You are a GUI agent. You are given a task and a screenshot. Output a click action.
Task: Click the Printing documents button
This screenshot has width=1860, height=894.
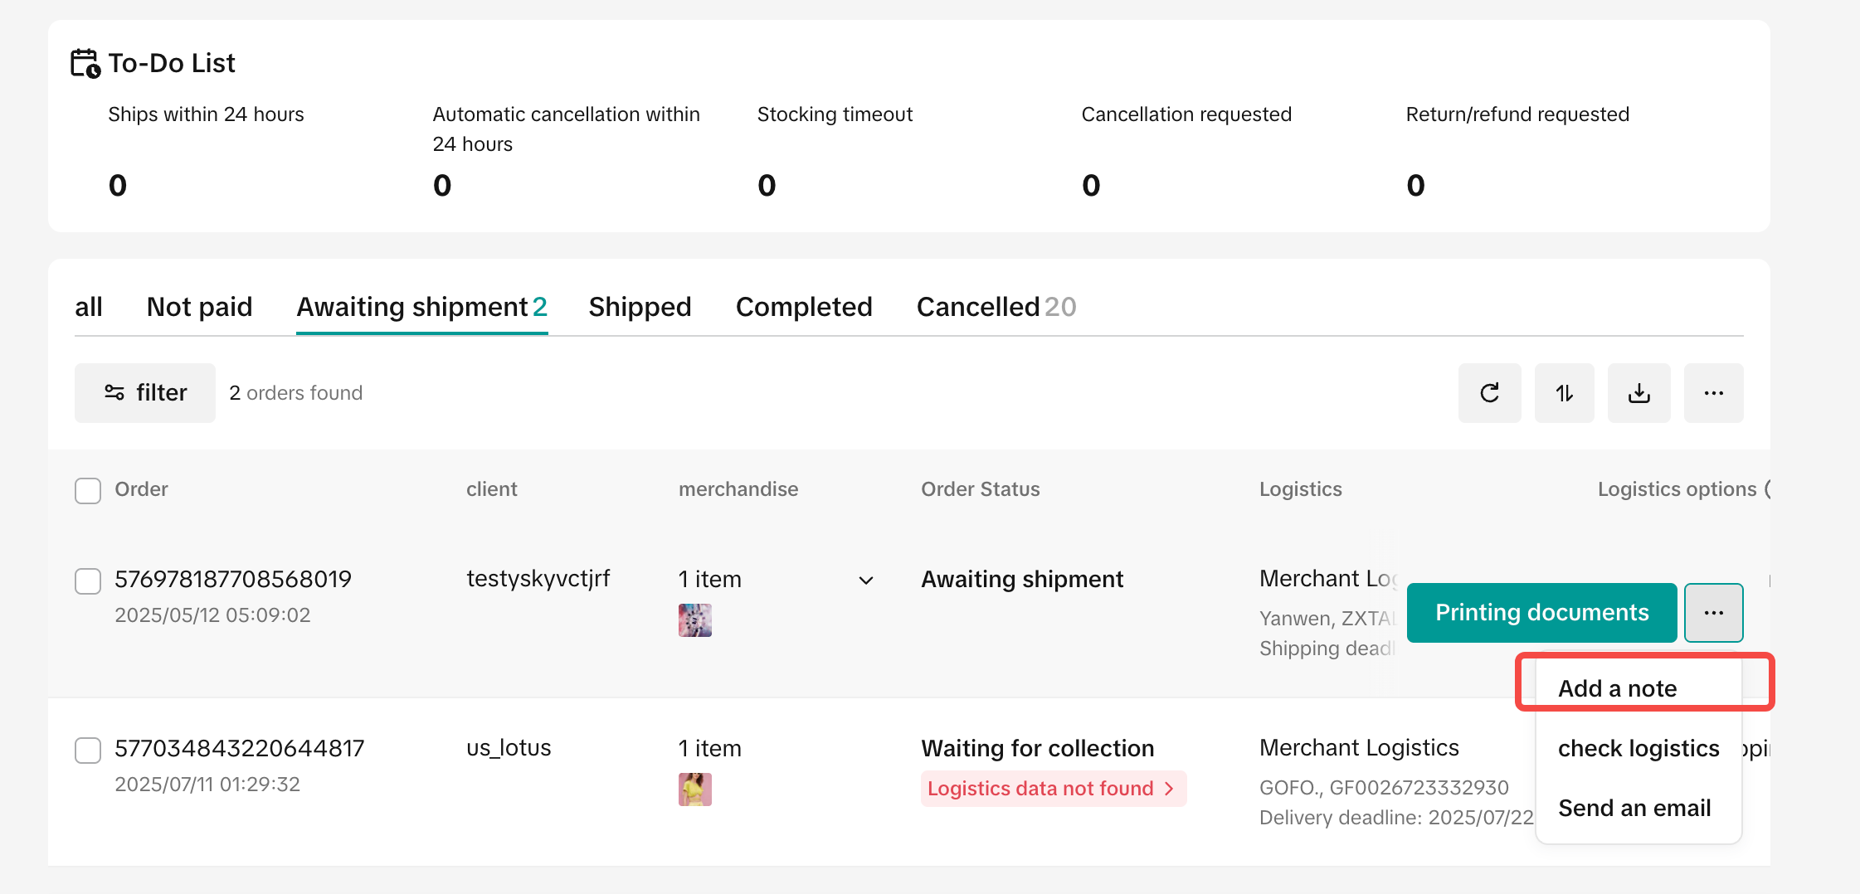[x=1541, y=613]
